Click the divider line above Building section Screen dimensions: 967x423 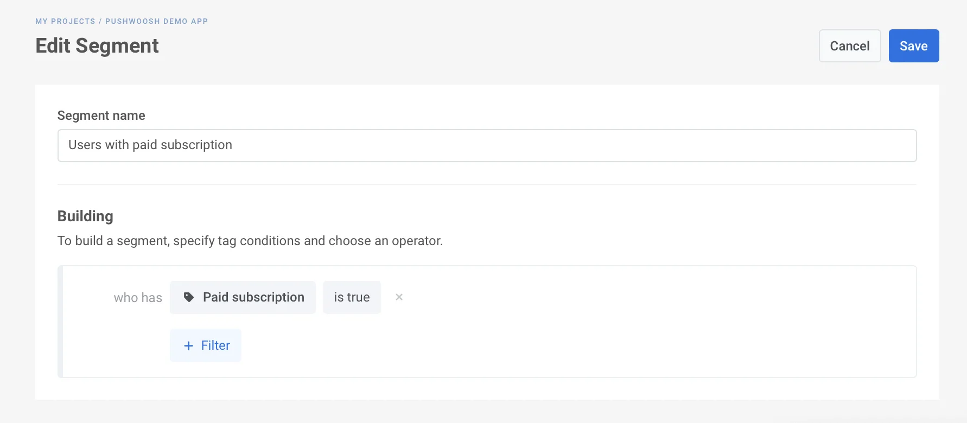point(487,185)
